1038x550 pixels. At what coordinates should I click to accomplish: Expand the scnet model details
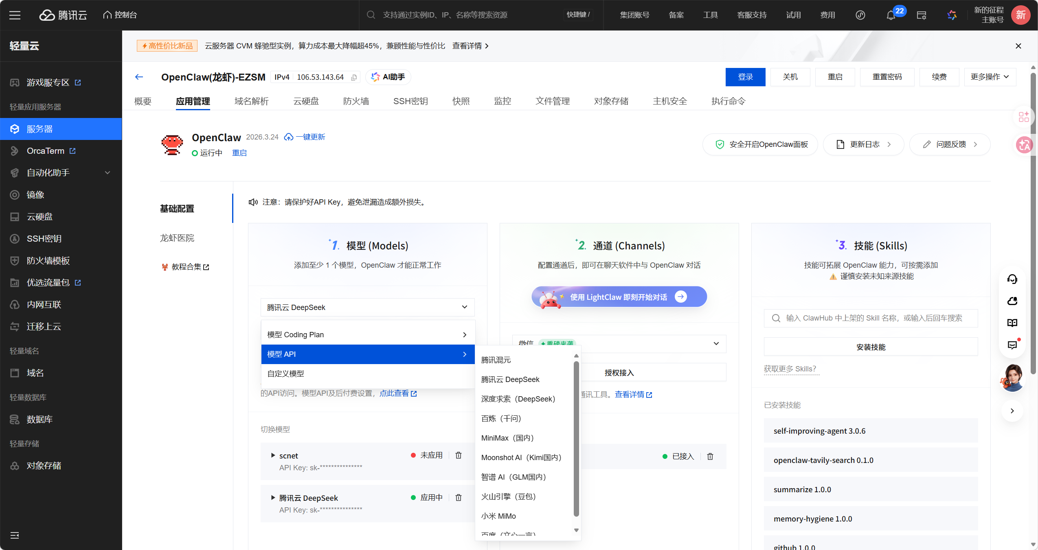point(273,455)
